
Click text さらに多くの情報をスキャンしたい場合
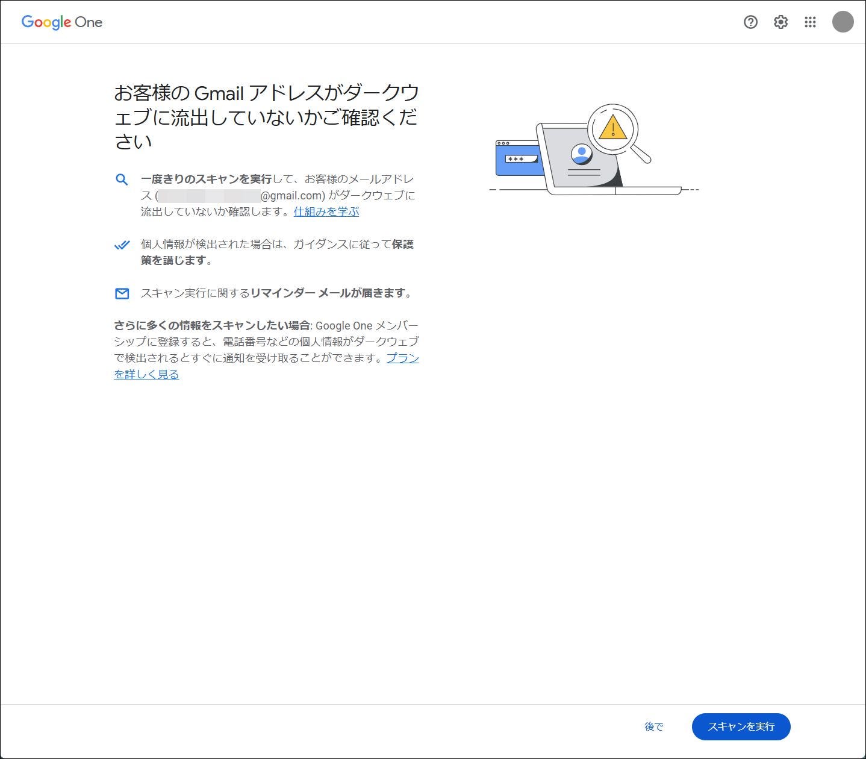[212, 325]
